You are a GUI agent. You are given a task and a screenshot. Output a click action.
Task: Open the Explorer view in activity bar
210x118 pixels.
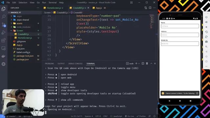[x=4, y=9]
